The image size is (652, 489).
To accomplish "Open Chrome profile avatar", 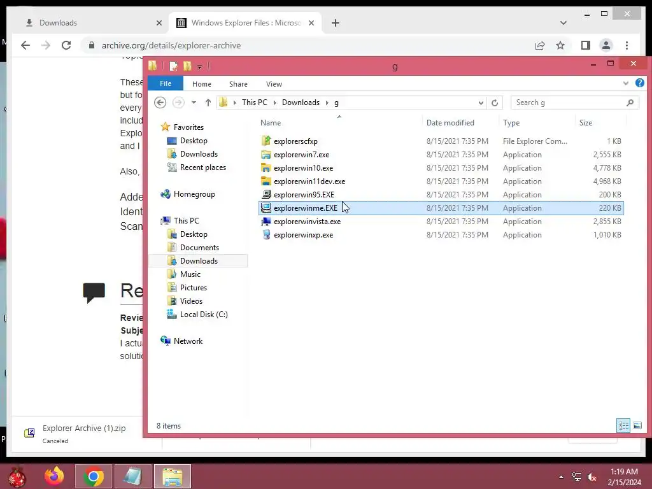I will pyautogui.click(x=606, y=45).
